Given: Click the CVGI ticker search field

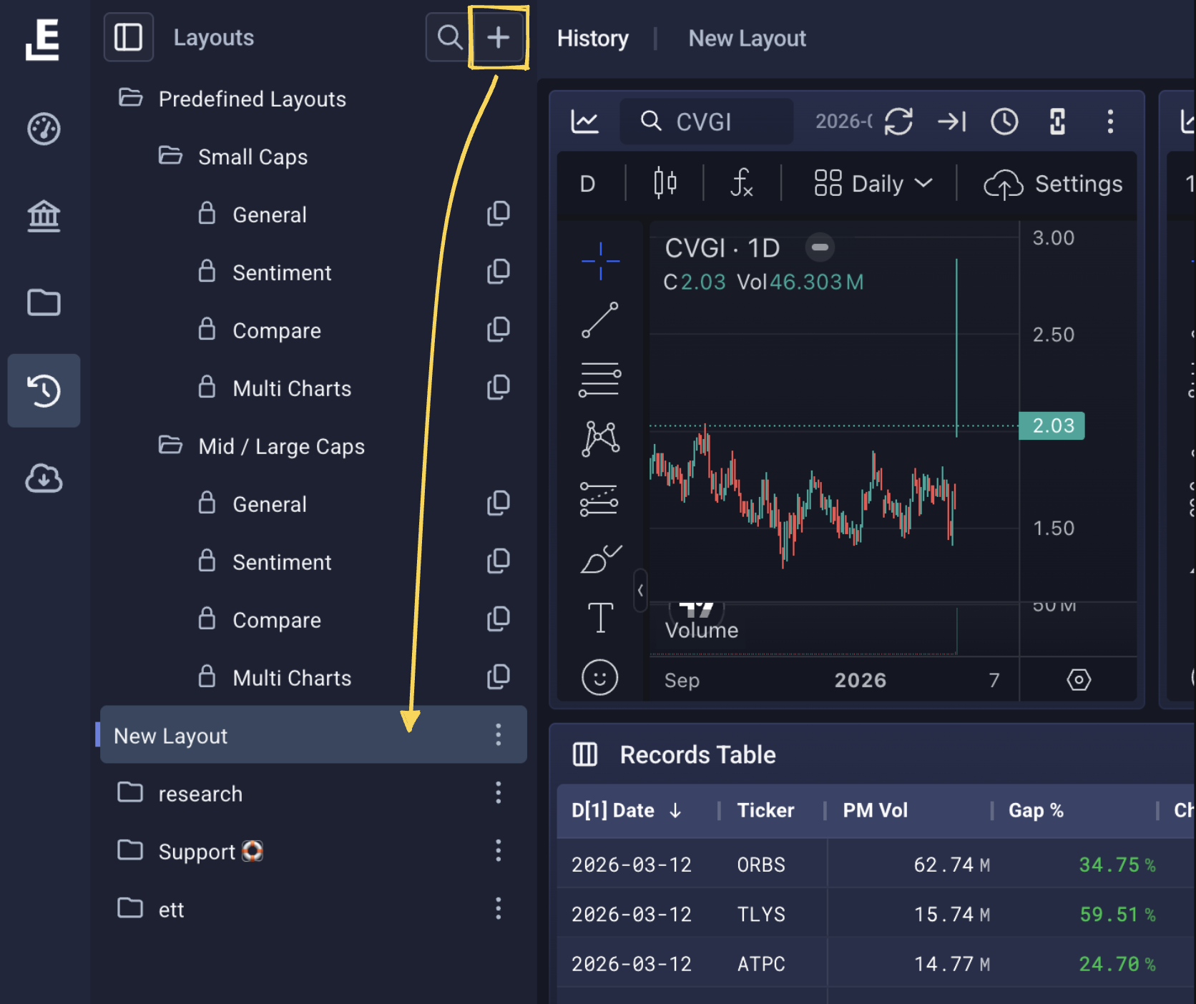Looking at the screenshot, I should pyautogui.click(x=705, y=122).
